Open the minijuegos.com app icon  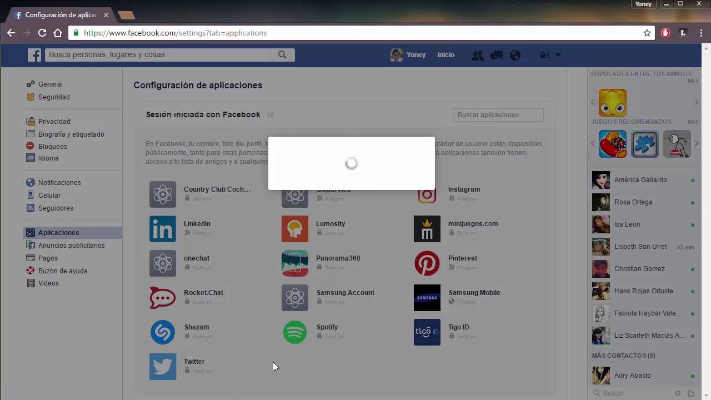tap(427, 229)
